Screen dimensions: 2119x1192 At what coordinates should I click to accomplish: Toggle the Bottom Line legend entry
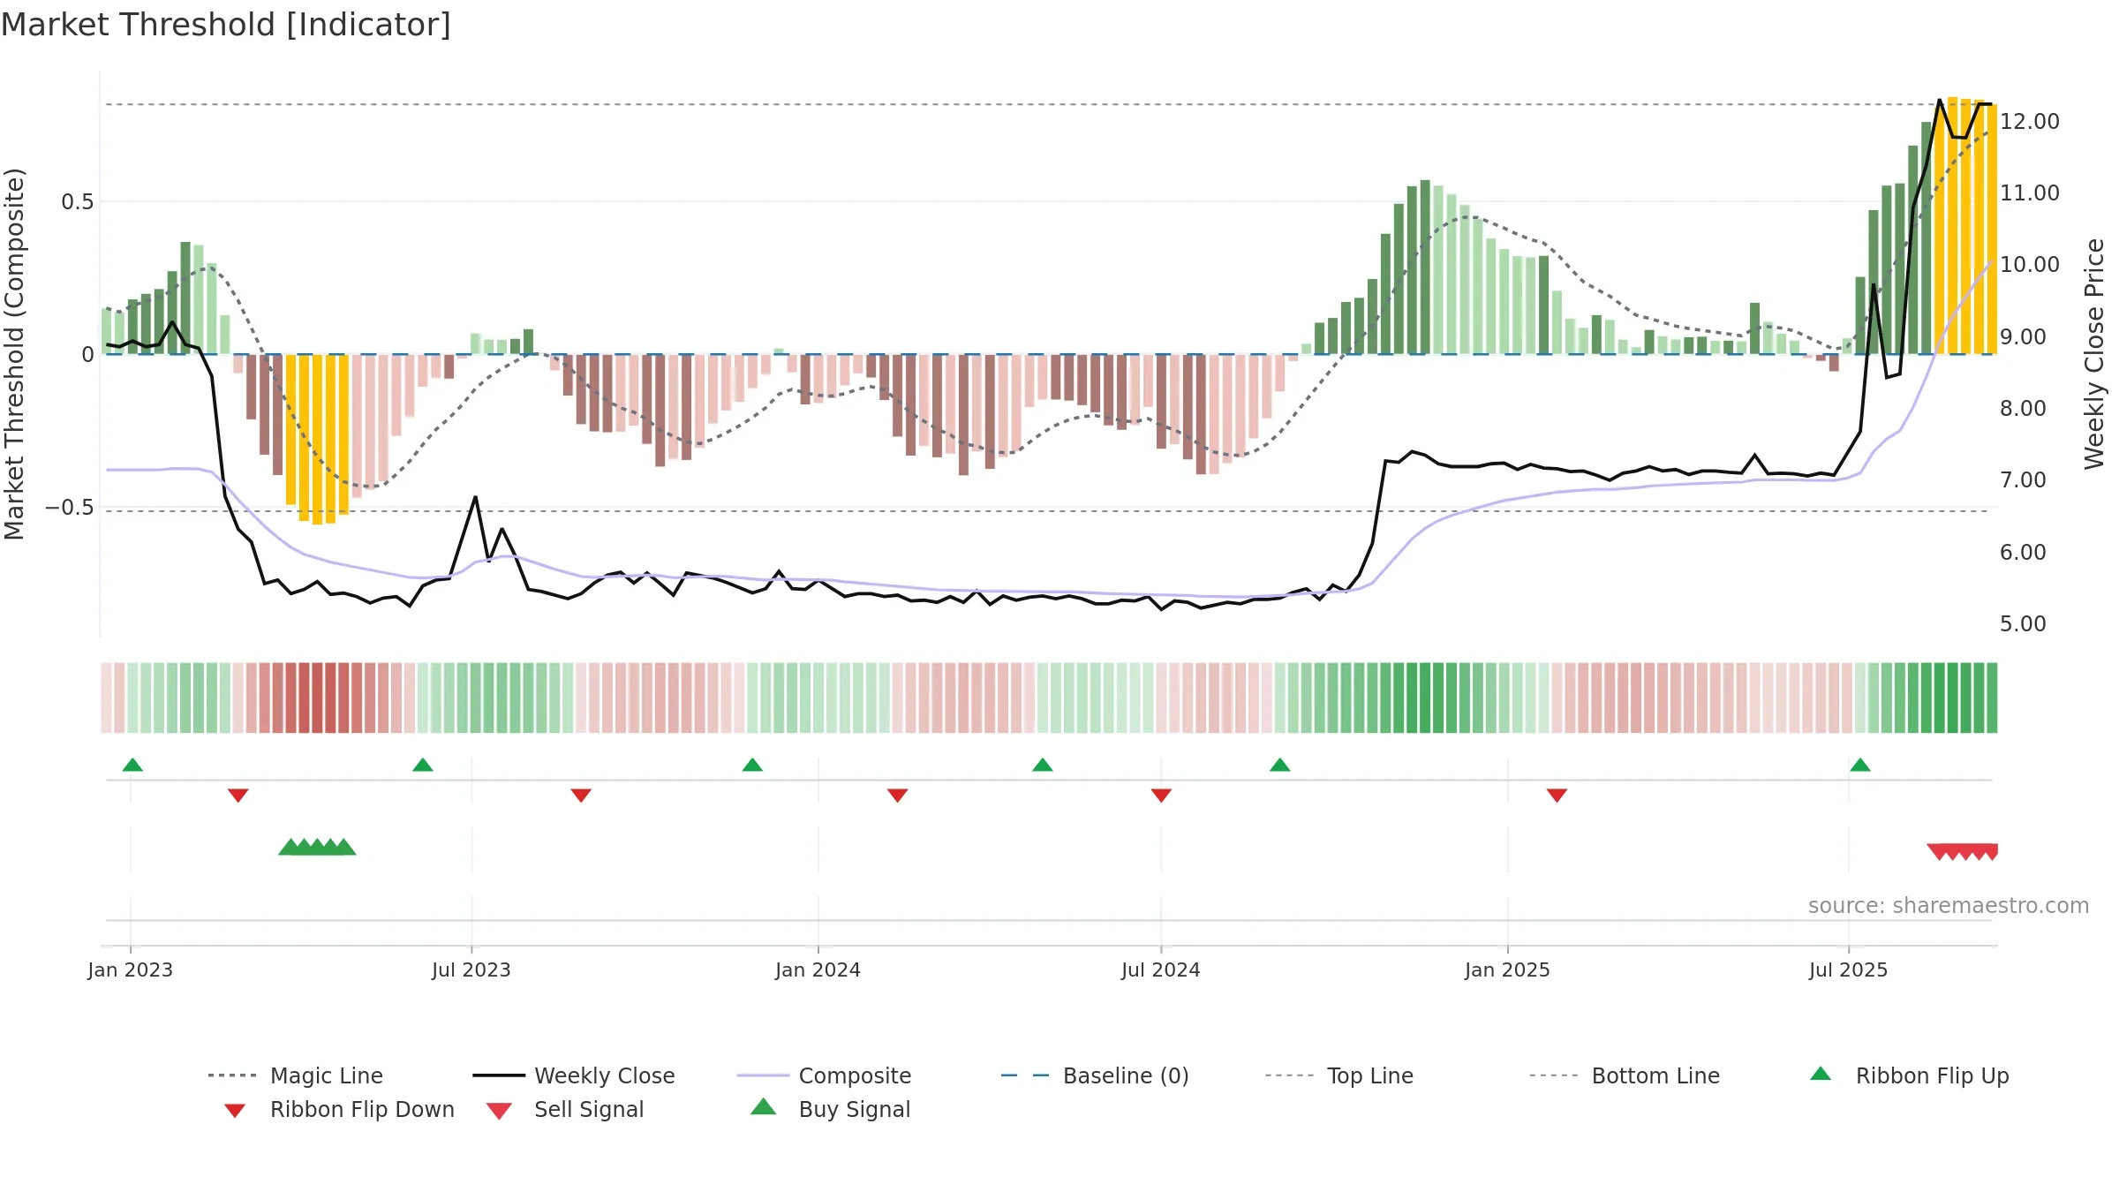1625,1075
